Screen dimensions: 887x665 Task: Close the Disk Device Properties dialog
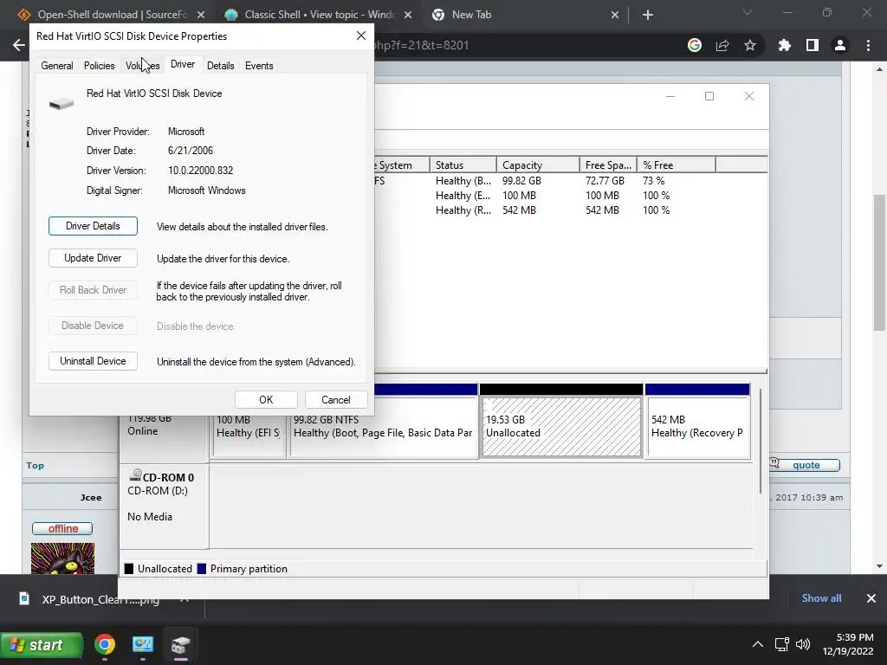tap(361, 36)
